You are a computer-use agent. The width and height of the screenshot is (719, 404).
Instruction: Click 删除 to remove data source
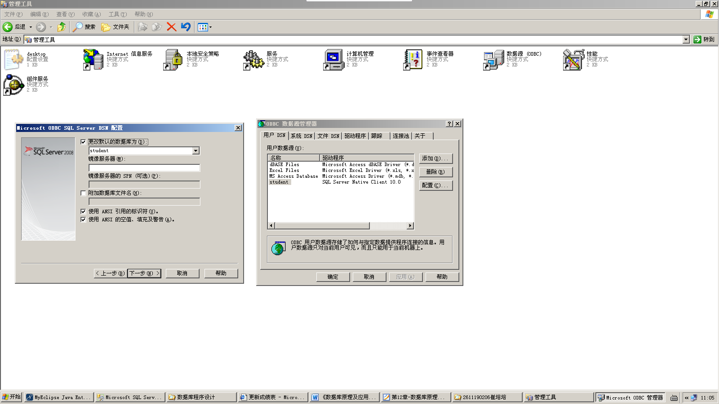pyautogui.click(x=436, y=172)
